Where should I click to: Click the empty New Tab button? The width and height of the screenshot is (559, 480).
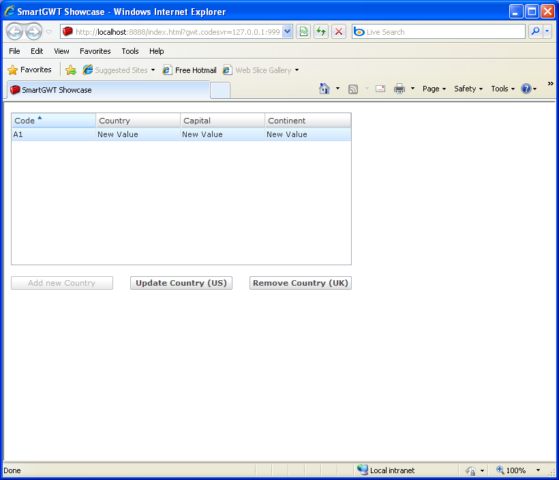220,90
